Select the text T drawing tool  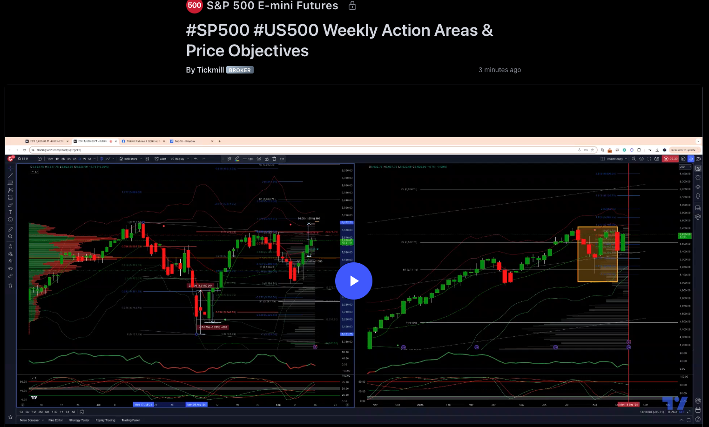(x=10, y=212)
